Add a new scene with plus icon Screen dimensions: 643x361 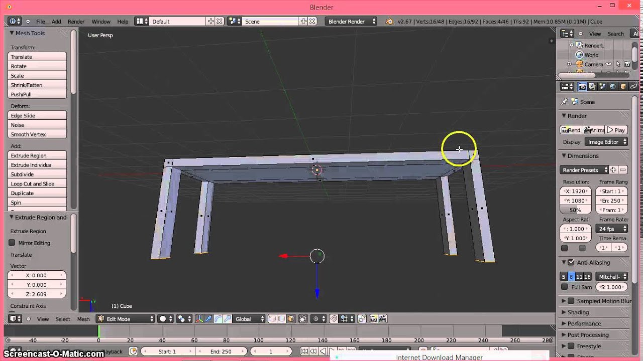pyautogui.click(x=303, y=22)
